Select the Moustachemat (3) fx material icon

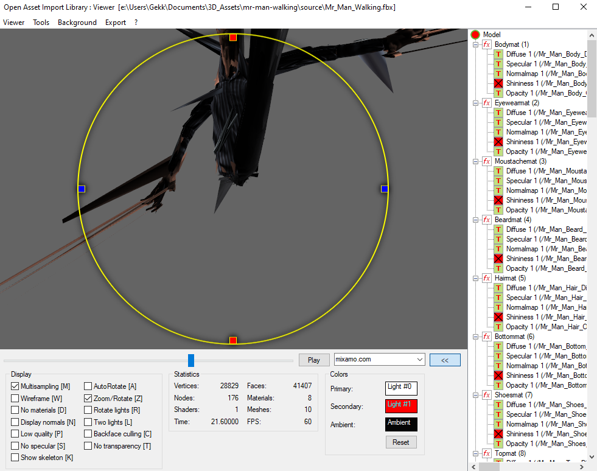coord(487,161)
